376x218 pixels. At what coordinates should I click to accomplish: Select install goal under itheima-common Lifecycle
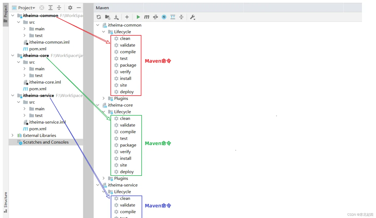coord(123,78)
